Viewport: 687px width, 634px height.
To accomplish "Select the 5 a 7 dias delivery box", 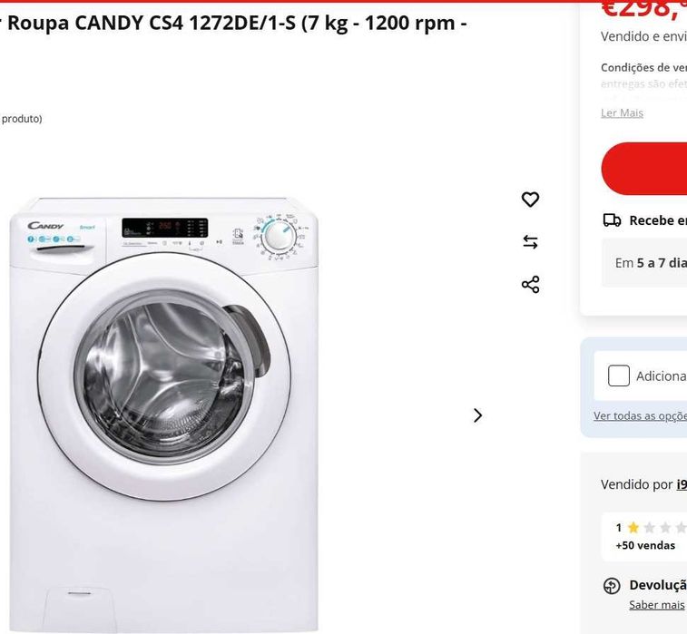I will click(x=648, y=263).
